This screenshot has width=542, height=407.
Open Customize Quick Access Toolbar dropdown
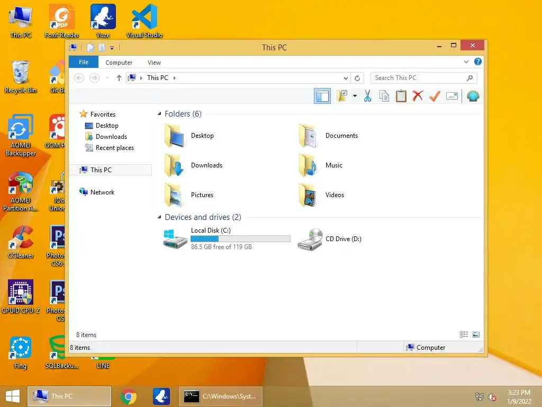(112, 48)
